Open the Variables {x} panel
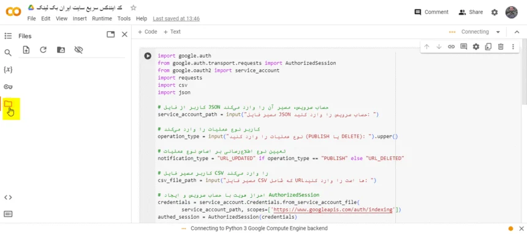 point(8,70)
